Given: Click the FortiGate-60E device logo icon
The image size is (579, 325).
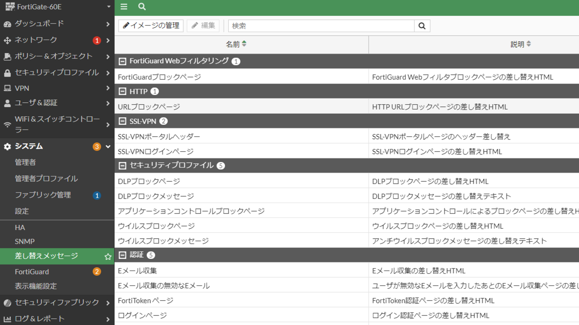Looking at the screenshot, I should (x=9, y=7).
